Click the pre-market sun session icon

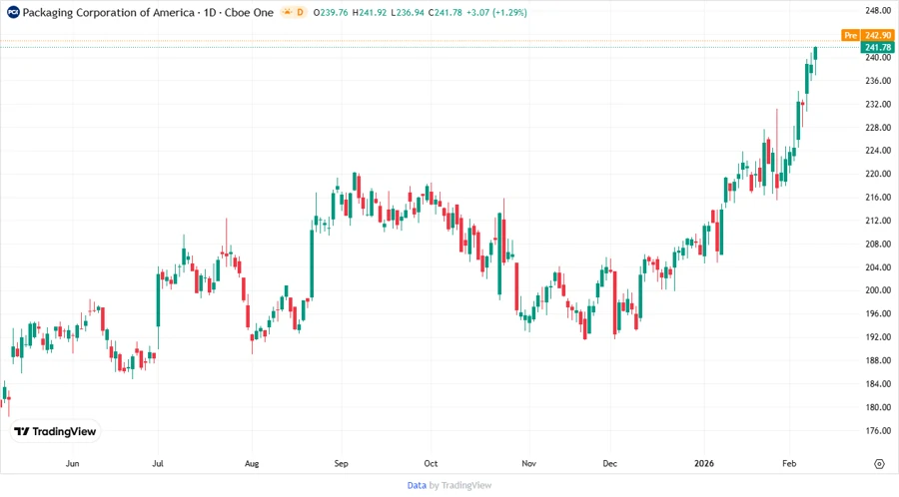pyautogui.click(x=288, y=12)
